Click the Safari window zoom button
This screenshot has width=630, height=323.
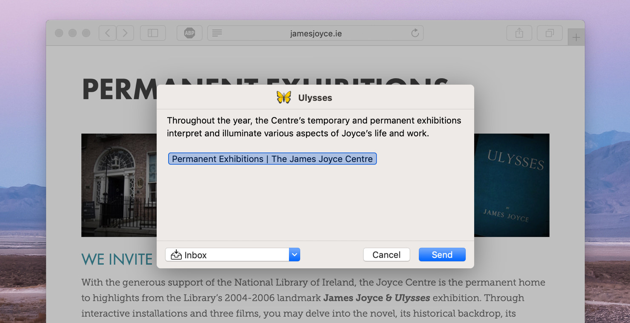(x=86, y=33)
